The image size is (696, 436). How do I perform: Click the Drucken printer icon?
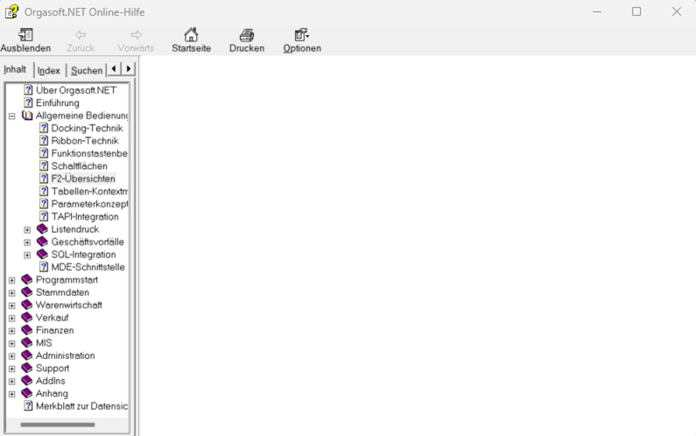coord(247,35)
